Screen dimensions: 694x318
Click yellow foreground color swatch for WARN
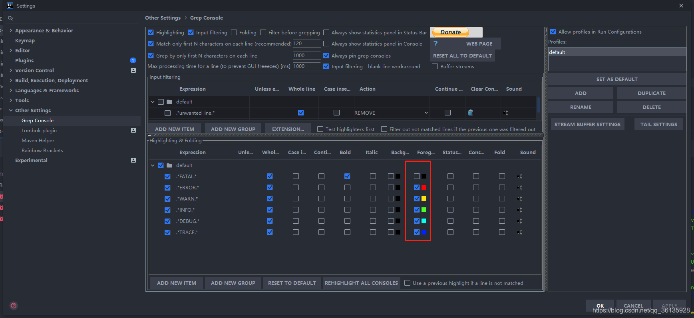tap(424, 199)
